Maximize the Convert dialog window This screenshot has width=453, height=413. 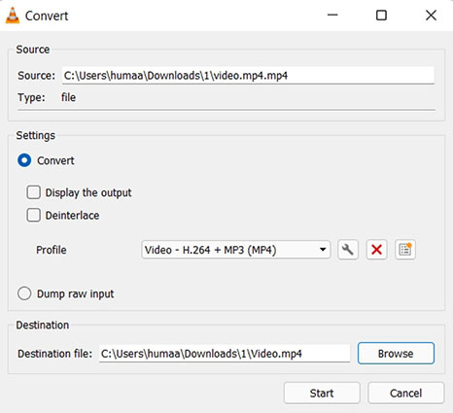(x=381, y=16)
